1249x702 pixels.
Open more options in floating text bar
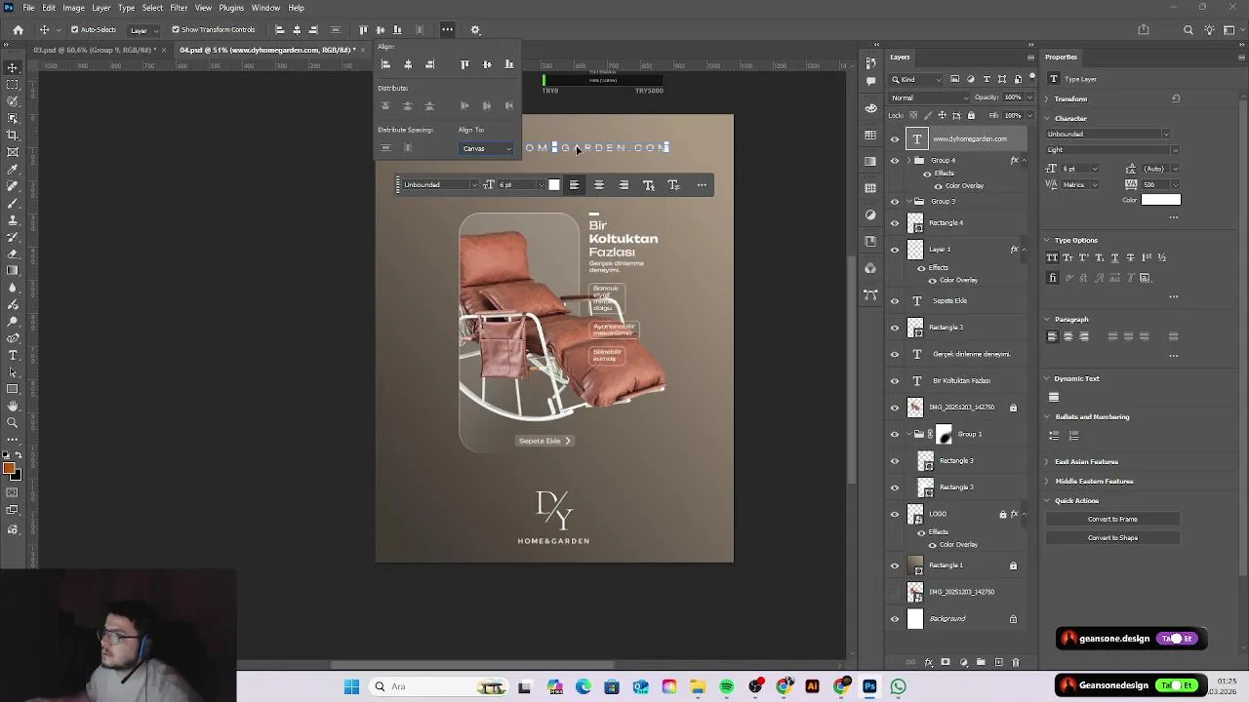[702, 185]
